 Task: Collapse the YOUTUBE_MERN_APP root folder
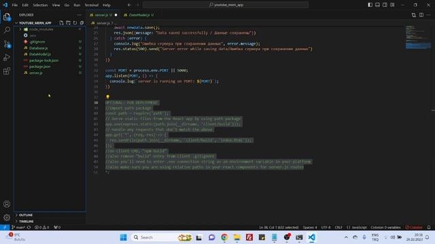[35, 22]
